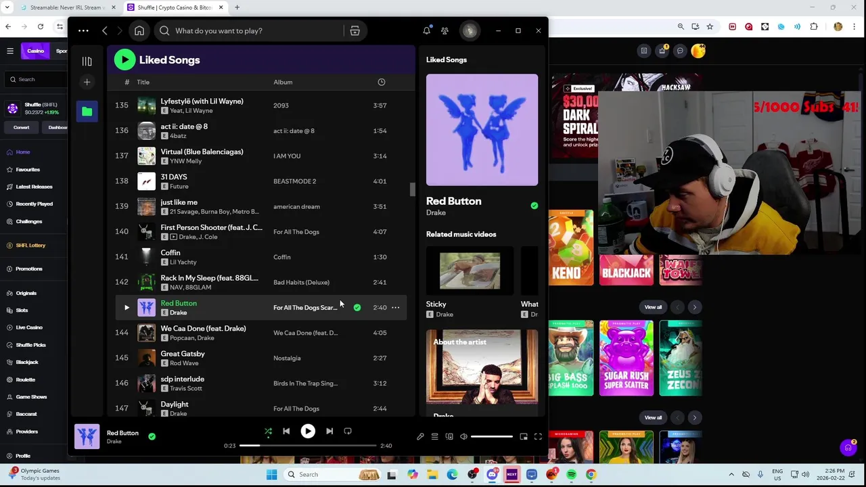Enter Spotify full screen mode

[x=538, y=437]
